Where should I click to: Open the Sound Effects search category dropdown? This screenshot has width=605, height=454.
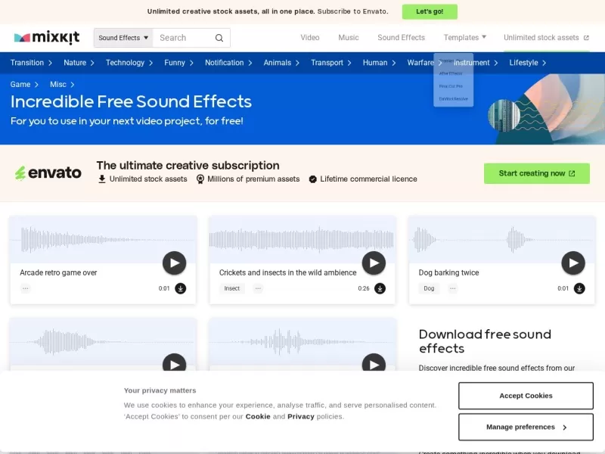123,38
